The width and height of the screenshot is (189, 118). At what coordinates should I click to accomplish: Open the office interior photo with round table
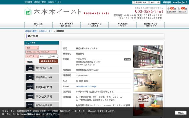(x=148, y=81)
